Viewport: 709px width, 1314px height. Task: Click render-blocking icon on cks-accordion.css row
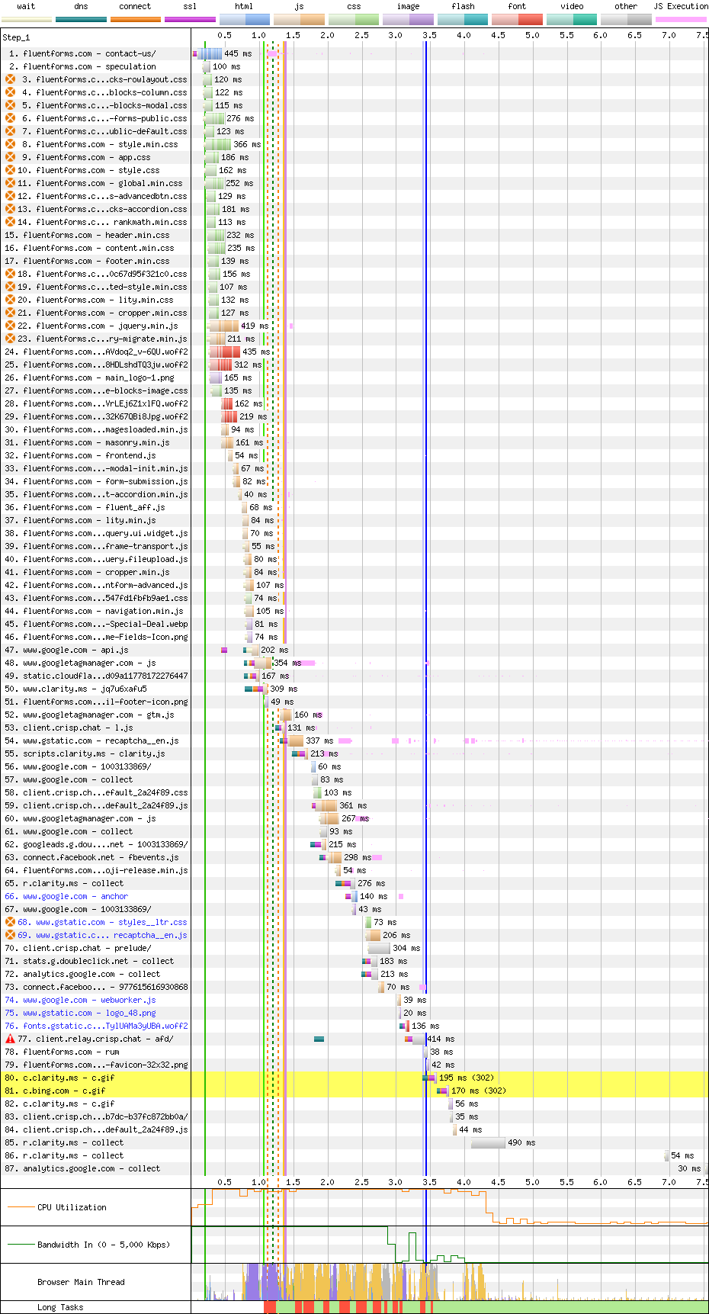[x=10, y=209]
